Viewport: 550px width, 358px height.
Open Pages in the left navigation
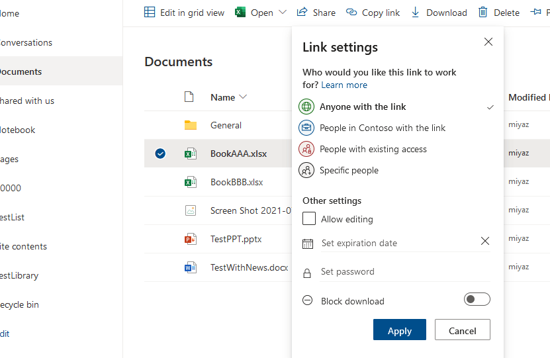tap(9, 159)
